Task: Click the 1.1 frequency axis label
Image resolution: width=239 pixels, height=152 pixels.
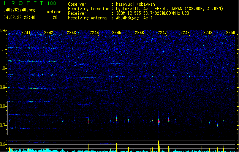Action: pyautogui.click(x=3, y=49)
